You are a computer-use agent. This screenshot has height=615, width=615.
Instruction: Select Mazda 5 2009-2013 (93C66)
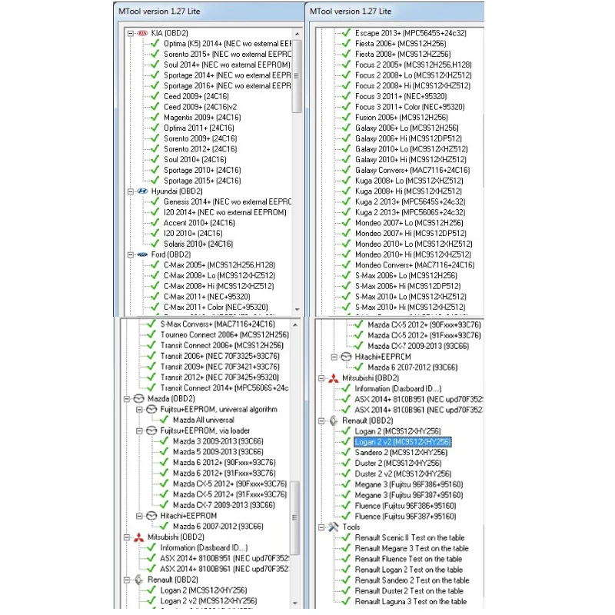[218, 452]
